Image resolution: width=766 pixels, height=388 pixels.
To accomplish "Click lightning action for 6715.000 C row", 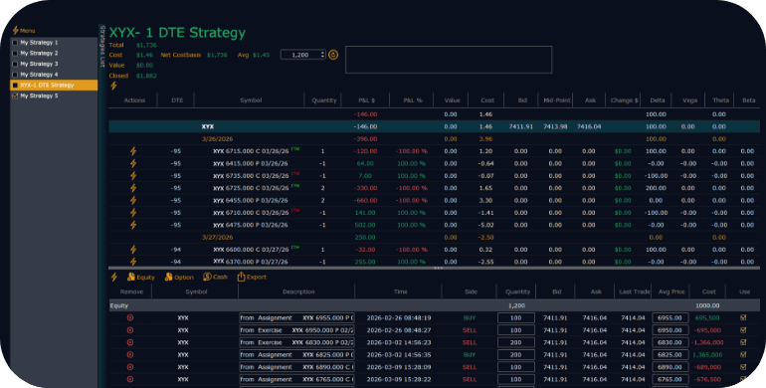I will 133,151.
